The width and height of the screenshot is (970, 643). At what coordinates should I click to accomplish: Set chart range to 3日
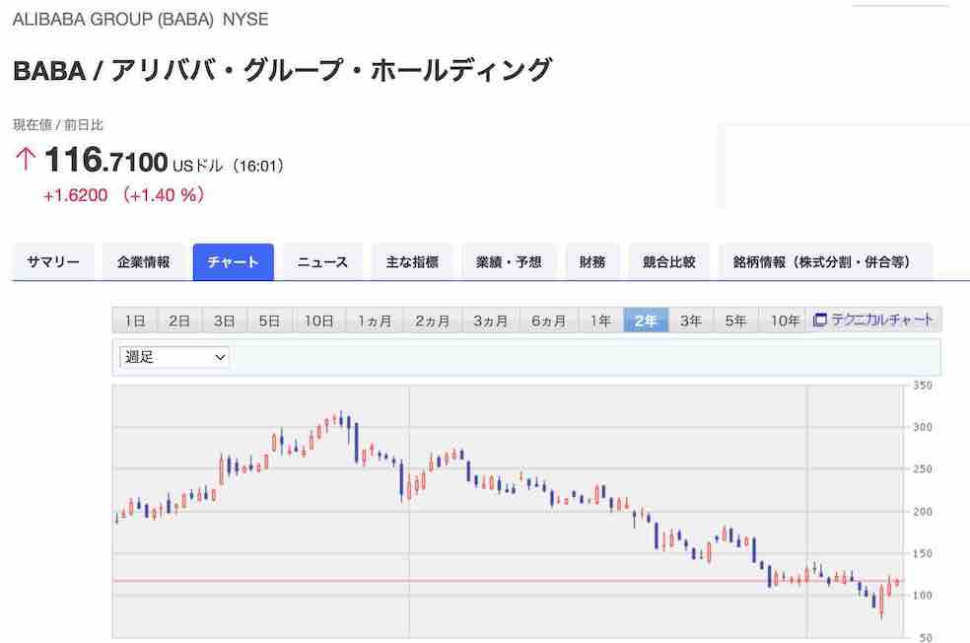coord(224,321)
